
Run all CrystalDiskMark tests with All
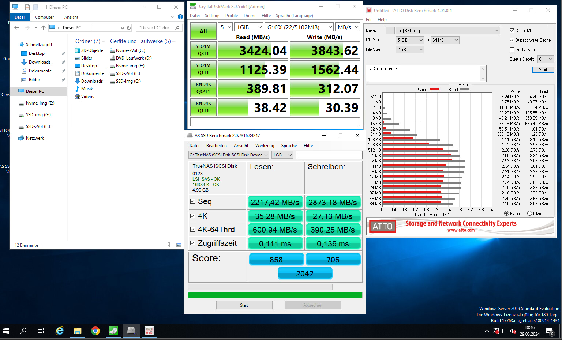tap(203, 31)
